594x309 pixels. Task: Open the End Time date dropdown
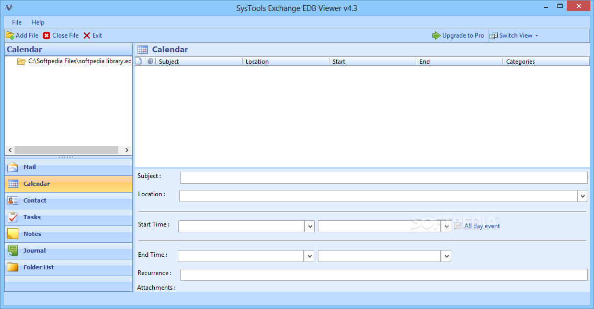coord(309,256)
